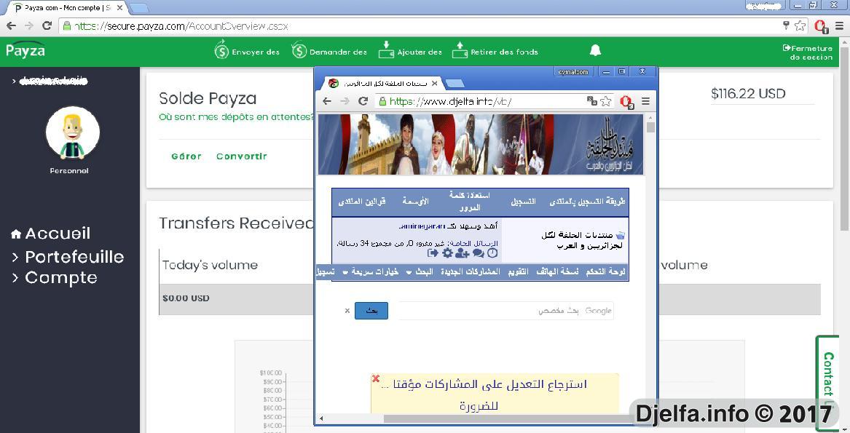850x433 pixels.
Task: Expand Compte in the sidebar
Action: (x=55, y=277)
